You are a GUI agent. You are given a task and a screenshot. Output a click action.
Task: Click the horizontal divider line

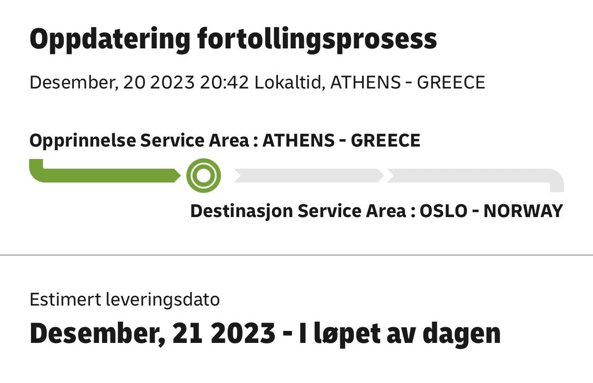(296, 255)
